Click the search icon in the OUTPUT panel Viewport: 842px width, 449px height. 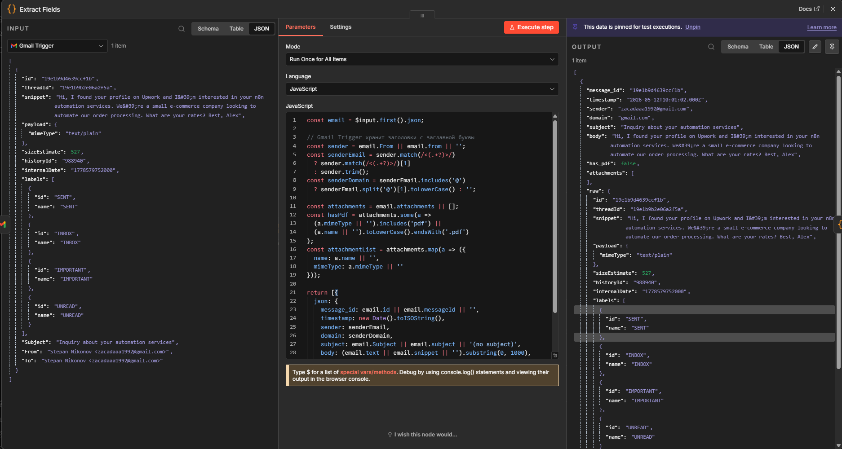[x=711, y=47]
